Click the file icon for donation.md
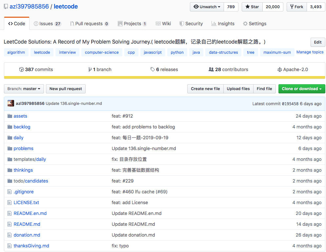 coord(10,235)
